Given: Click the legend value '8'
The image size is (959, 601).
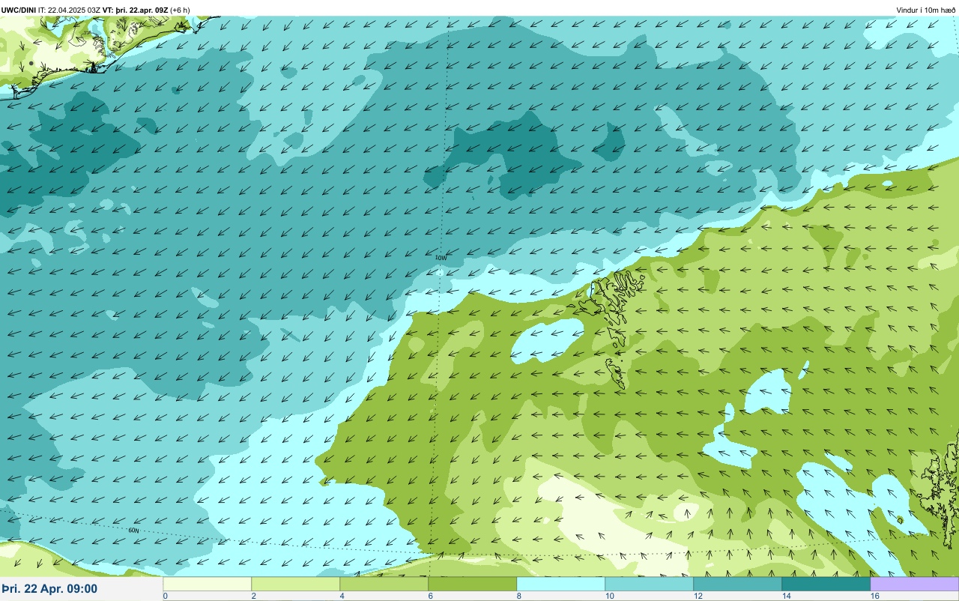Looking at the screenshot, I should 518,596.
